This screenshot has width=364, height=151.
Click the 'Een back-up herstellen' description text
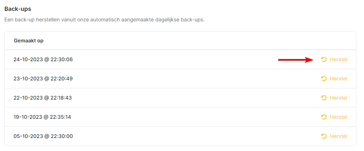[x=104, y=20]
